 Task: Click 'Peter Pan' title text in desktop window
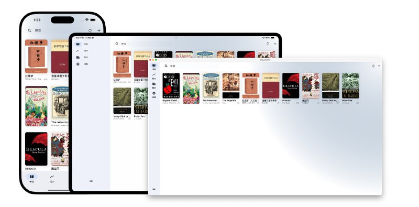tap(347, 101)
